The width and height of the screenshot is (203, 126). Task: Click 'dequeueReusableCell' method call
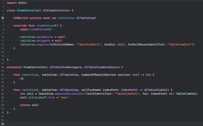[70, 94]
